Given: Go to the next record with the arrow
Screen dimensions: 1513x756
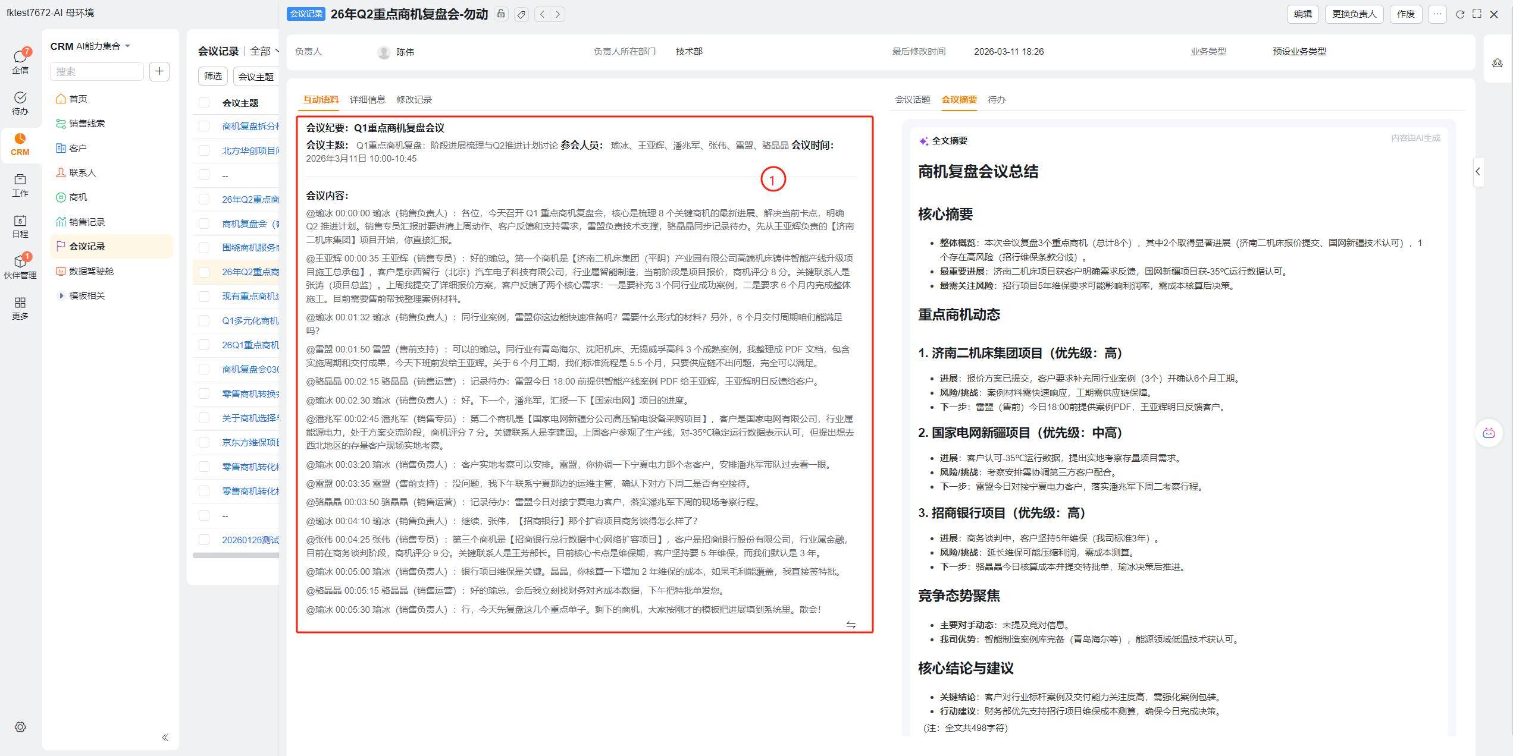Looking at the screenshot, I should click(x=557, y=14).
